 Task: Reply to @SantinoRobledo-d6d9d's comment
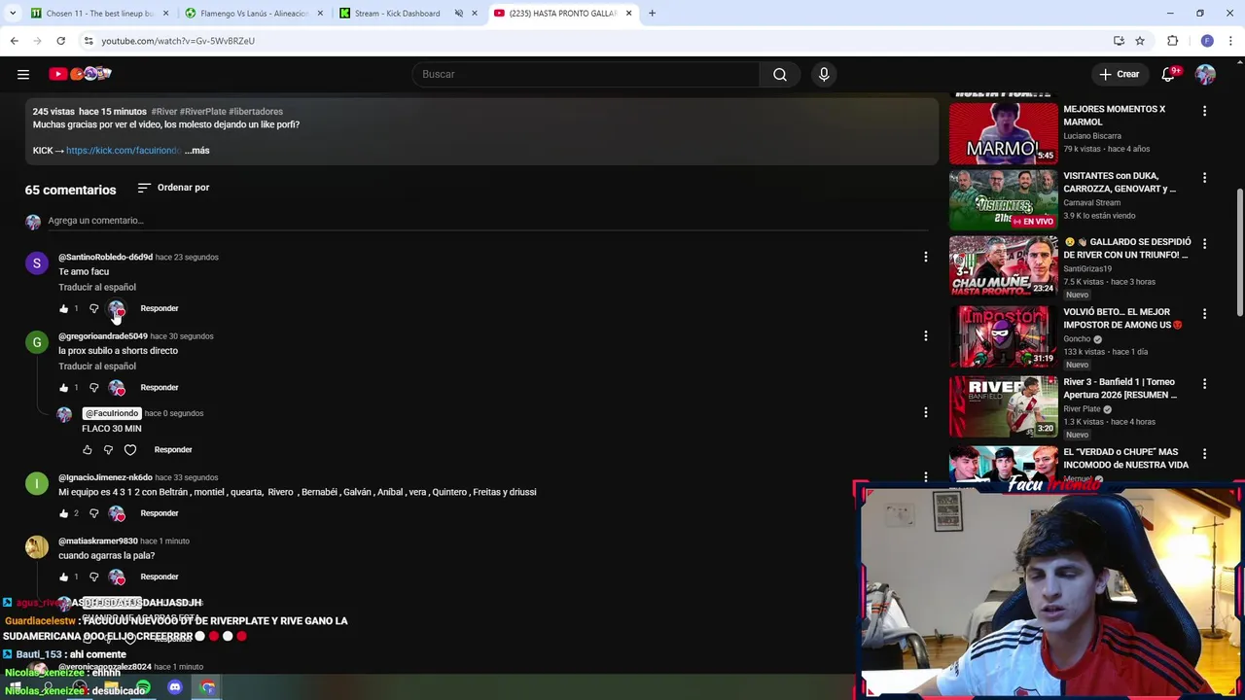click(x=160, y=308)
